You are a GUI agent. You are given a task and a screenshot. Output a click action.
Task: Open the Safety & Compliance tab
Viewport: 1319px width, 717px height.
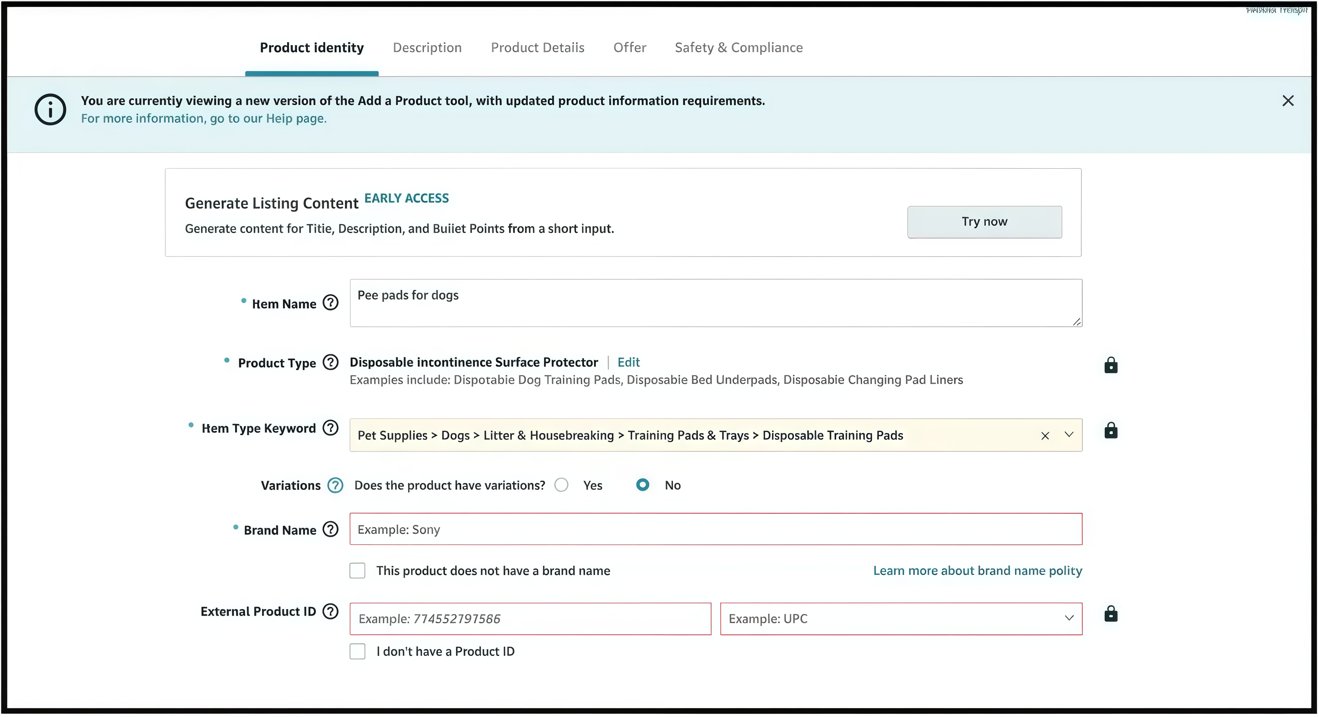739,47
